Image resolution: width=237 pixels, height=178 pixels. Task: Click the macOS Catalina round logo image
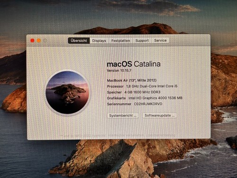pos(67,93)
